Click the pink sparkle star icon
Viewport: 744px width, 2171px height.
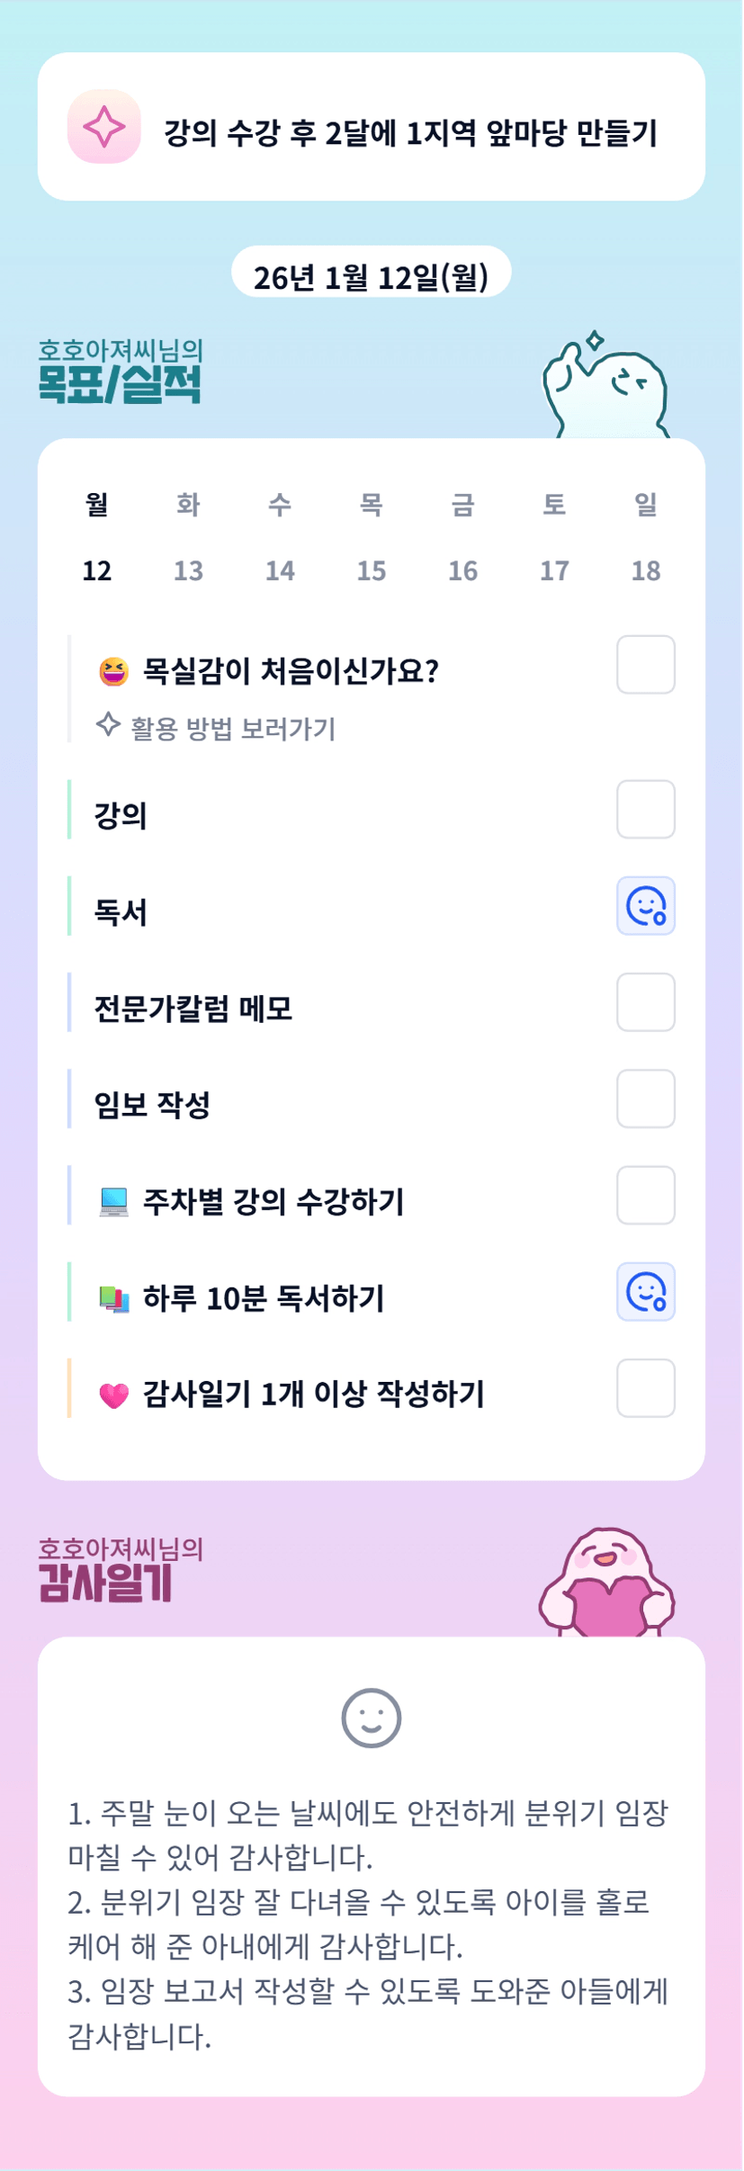[104, 127]
